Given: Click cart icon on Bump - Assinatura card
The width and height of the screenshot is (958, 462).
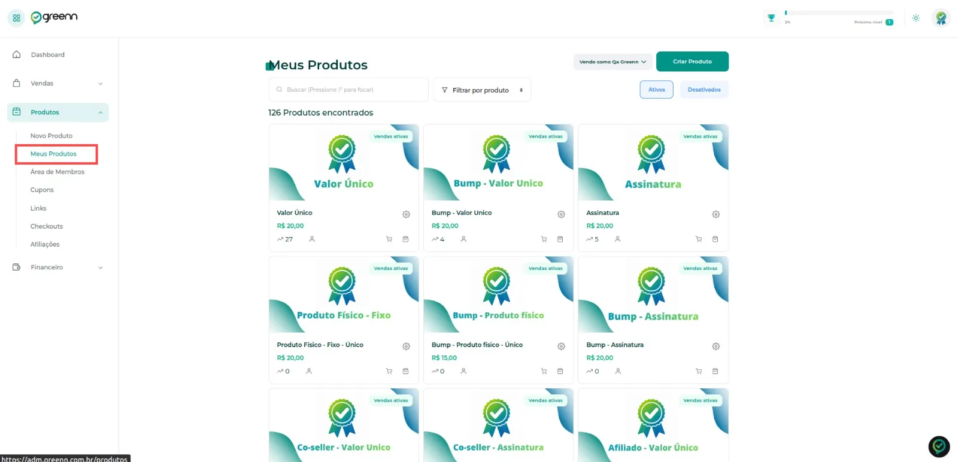Looking at the screenshot, I should [699, 371].
